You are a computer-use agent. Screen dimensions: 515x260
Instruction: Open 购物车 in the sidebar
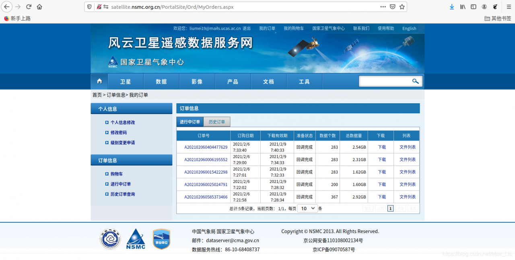pos(117,174)
